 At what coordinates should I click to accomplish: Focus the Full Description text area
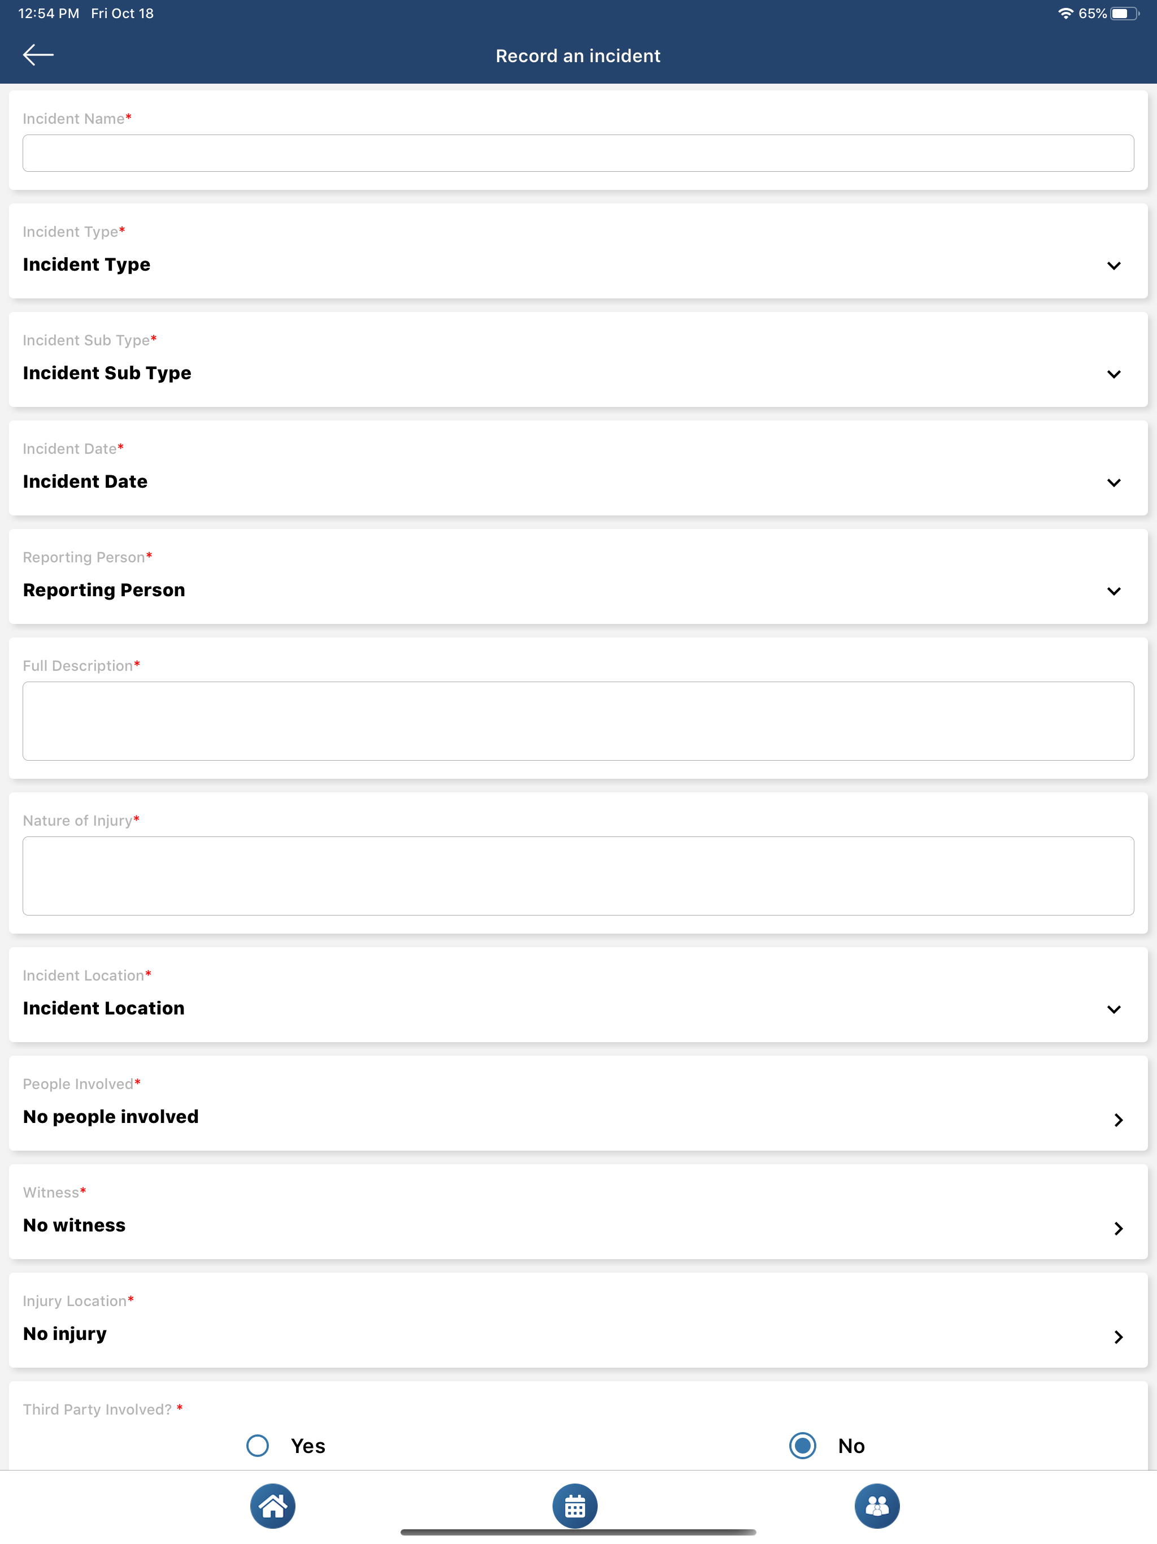click(x=578, y=721)
